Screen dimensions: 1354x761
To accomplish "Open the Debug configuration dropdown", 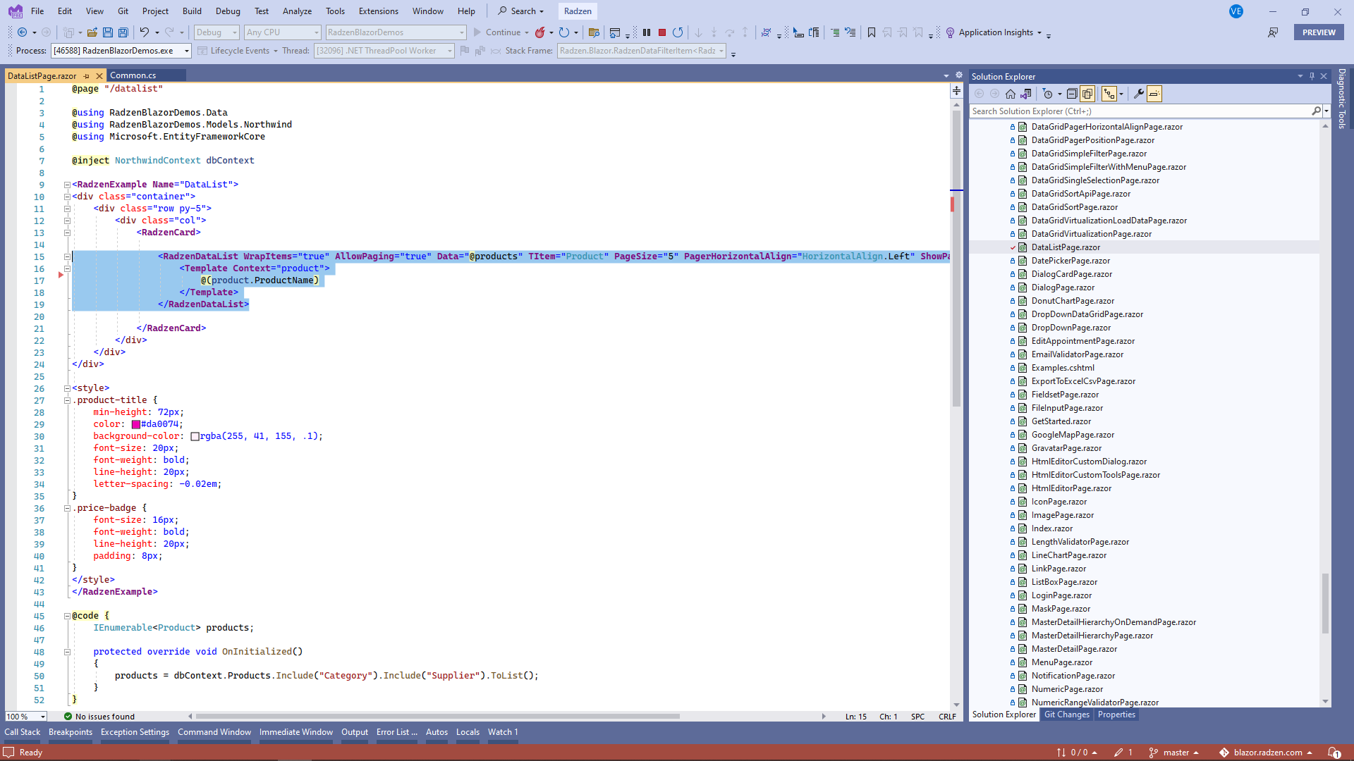I will tap(216, 32).
